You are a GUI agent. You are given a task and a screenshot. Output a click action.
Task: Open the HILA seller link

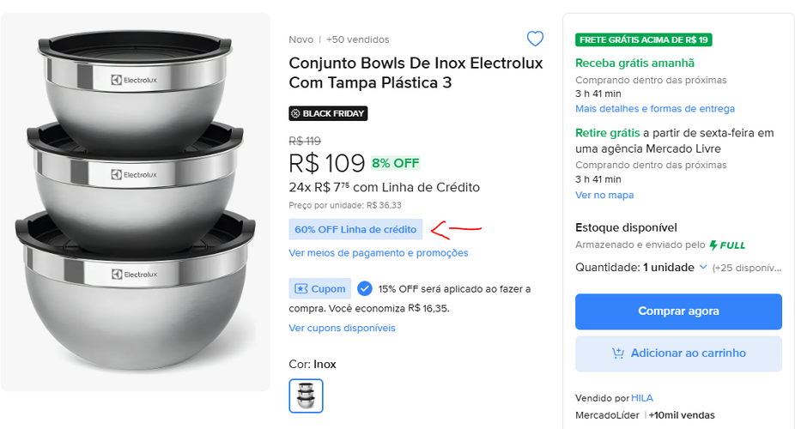click(x=642, y=398)
